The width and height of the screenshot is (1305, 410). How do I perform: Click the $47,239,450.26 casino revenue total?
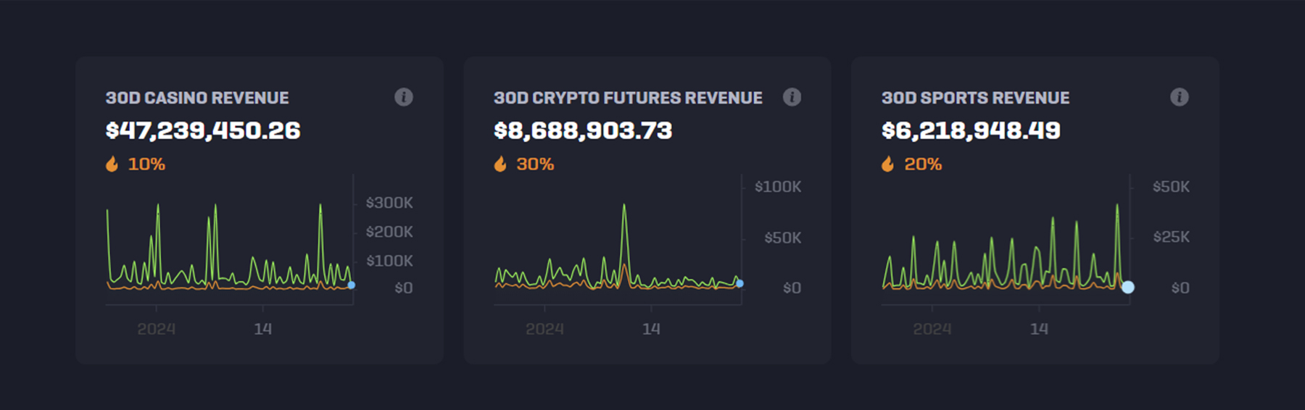(x=203, y=130)
